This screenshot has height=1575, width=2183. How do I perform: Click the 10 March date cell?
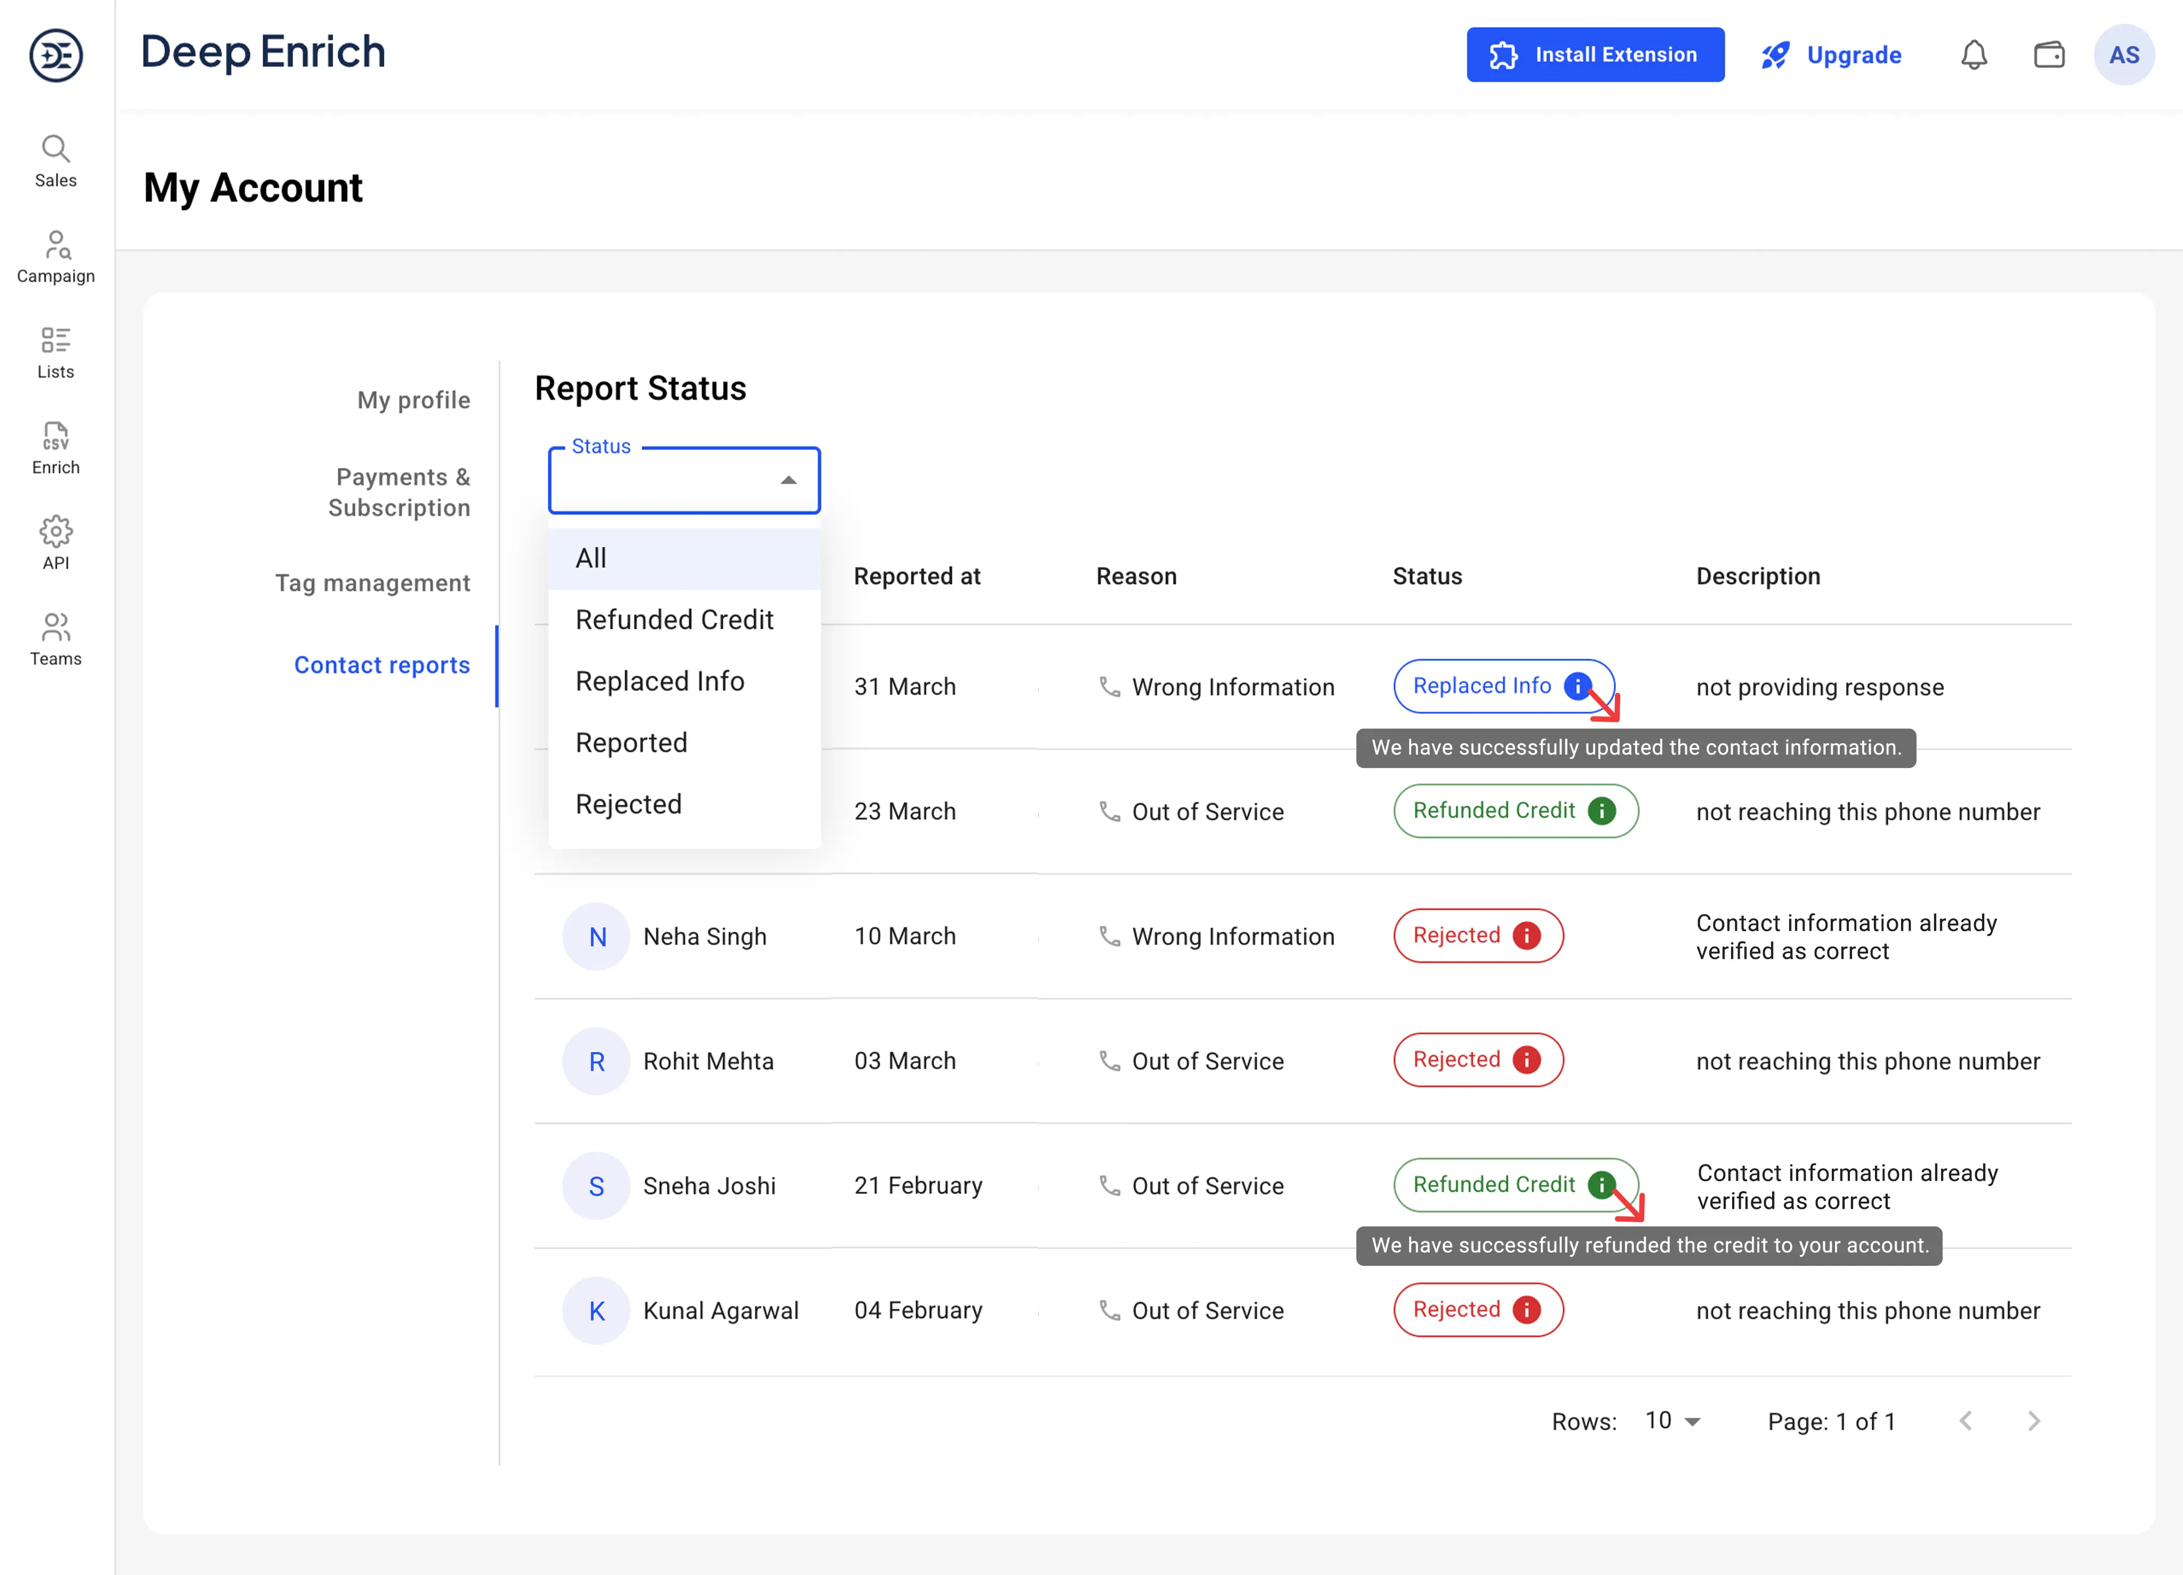[905, 936]
